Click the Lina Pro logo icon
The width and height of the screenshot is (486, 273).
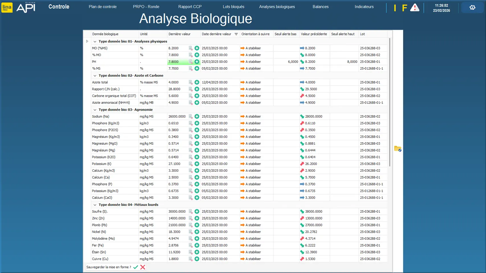click(7, 7)
